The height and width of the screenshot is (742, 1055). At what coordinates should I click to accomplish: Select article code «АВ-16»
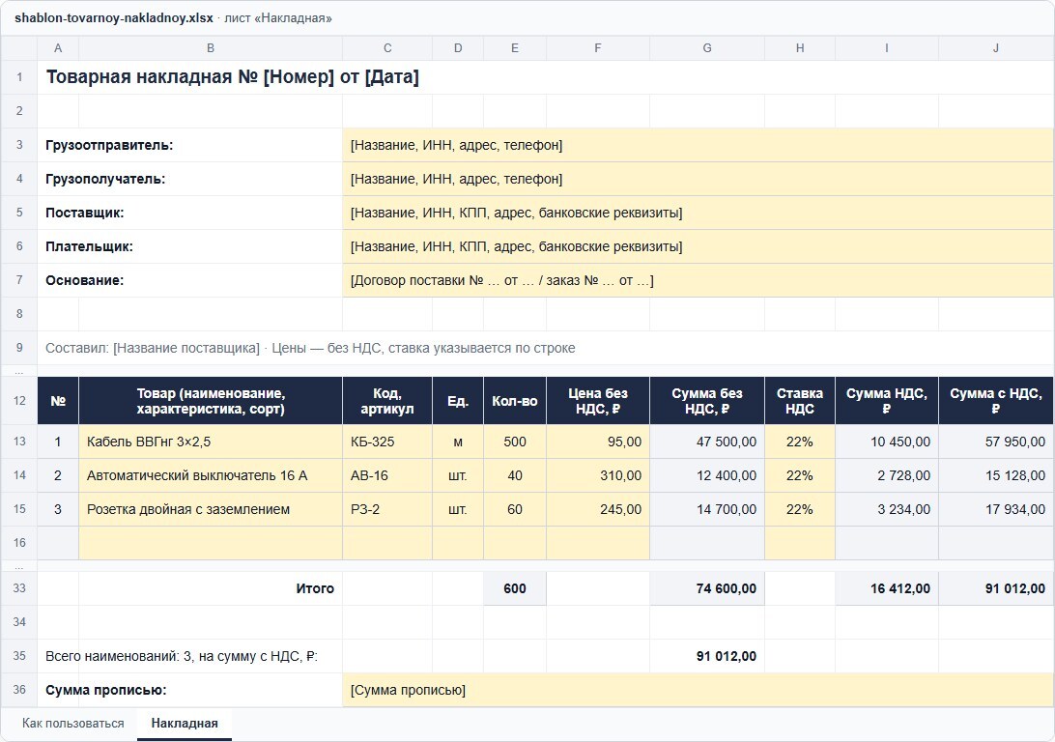(387, 475)
